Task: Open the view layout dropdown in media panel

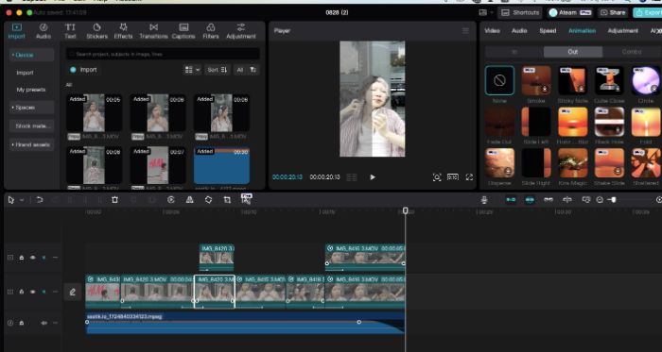Action: click(x=192, y=70)
